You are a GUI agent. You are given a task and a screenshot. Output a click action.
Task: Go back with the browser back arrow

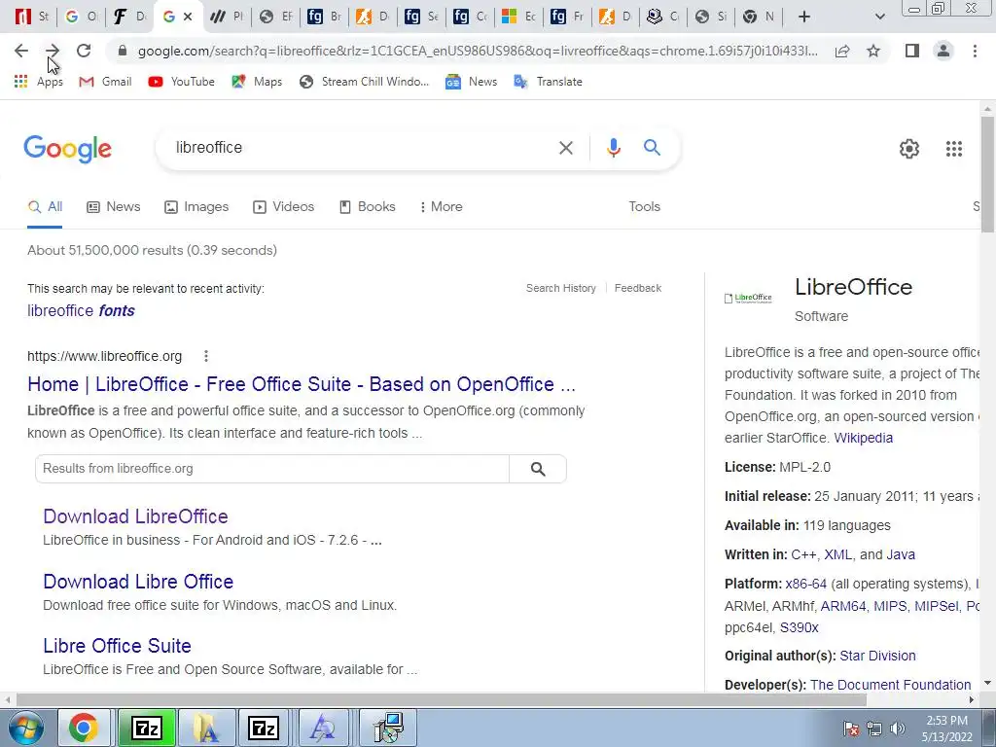[x=21, y=51]
